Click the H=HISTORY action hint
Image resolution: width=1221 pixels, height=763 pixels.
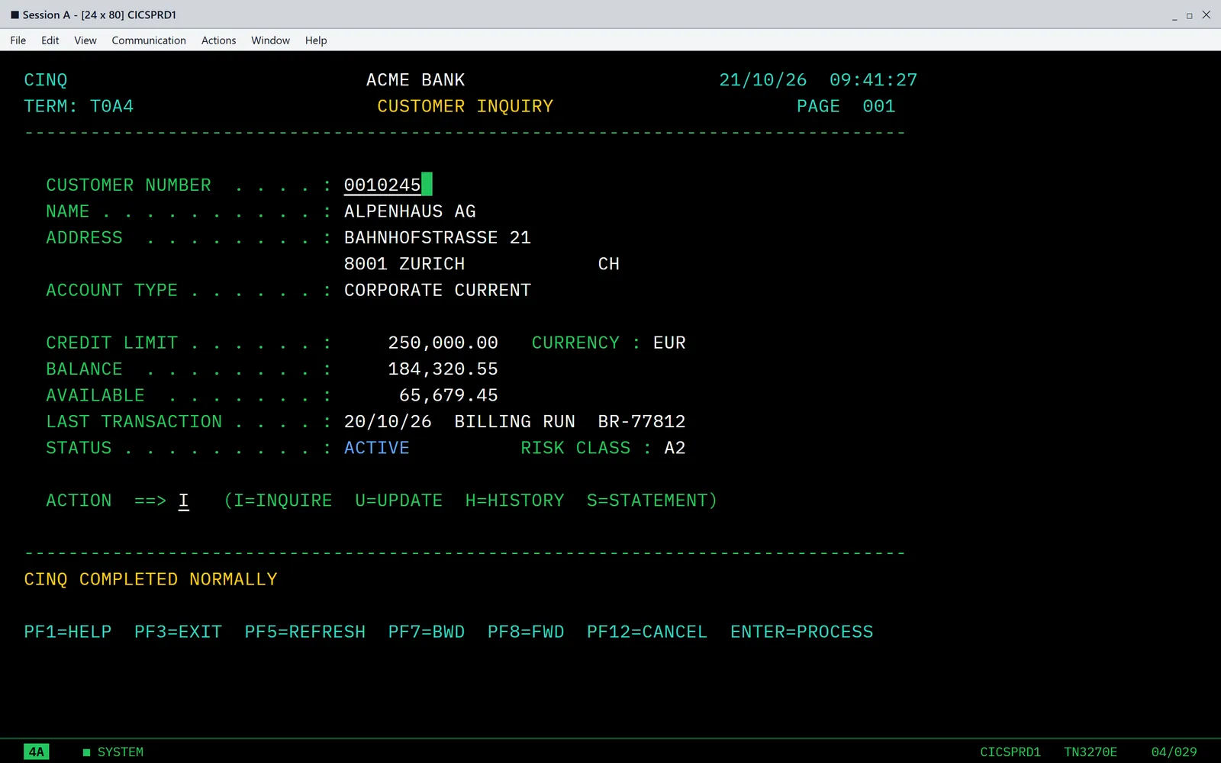coord(515,501)
